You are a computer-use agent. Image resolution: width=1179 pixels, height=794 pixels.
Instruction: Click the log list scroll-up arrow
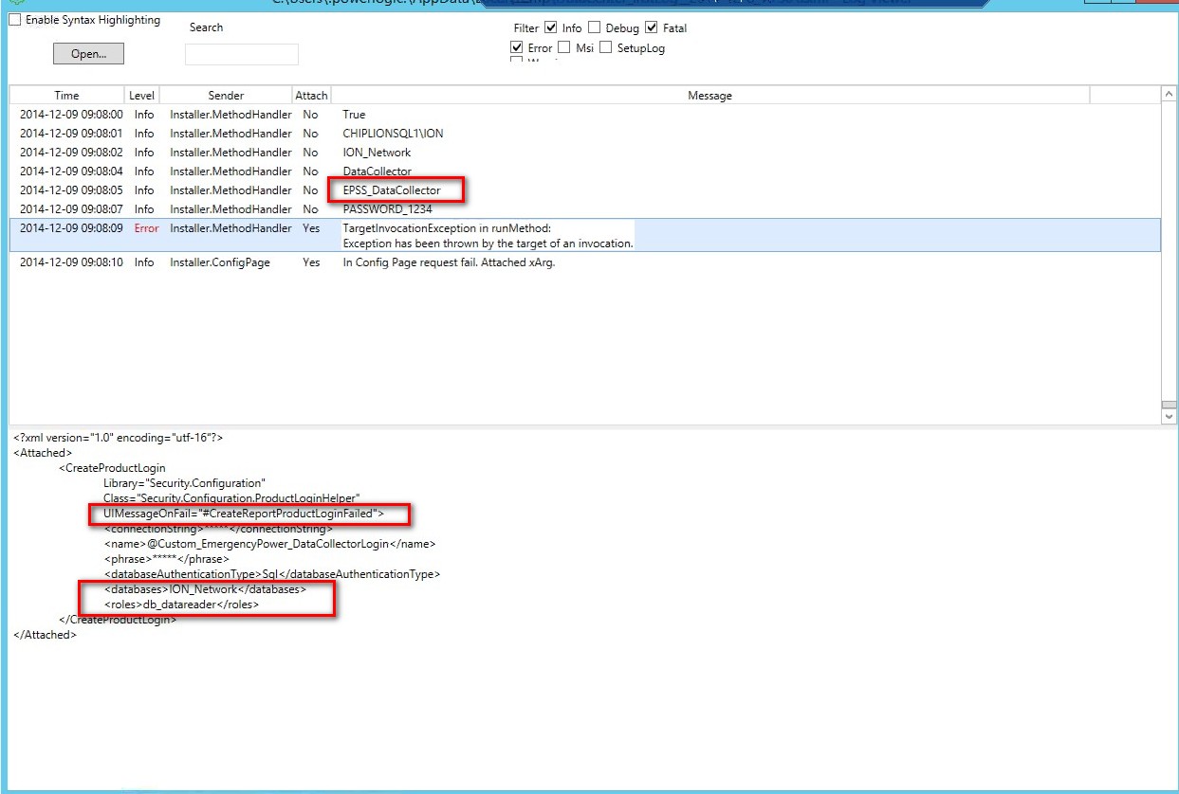pos(1169,94)
